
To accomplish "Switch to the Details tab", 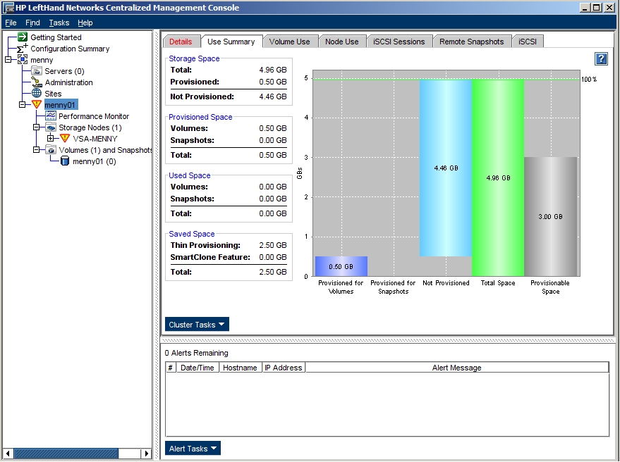I will [x=181, y=42].
